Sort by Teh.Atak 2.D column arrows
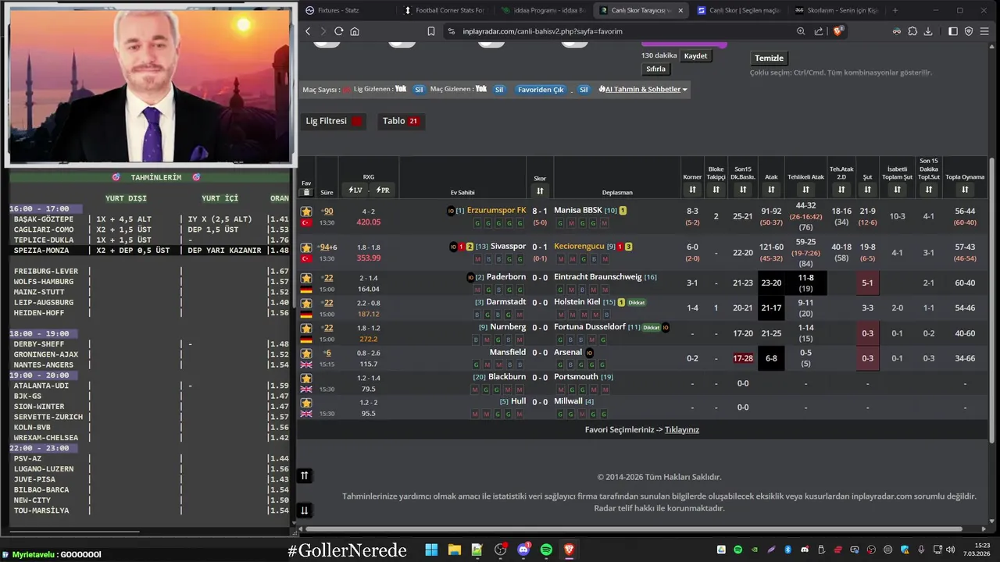The height and width of the screenshot is (562, 1000). coord(841,190)
